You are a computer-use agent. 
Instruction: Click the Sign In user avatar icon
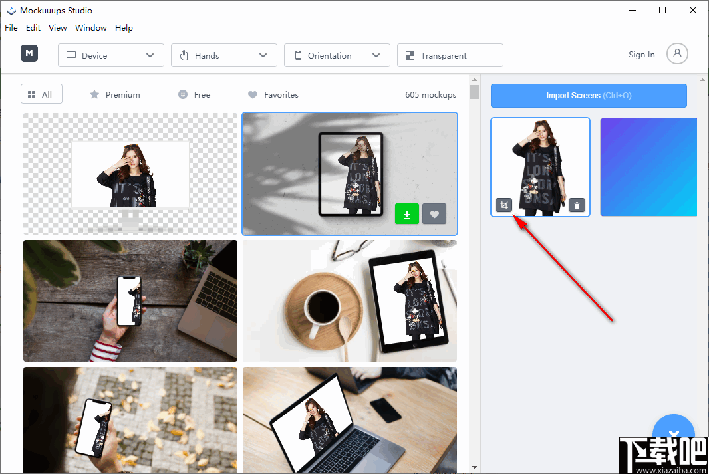[677, 54]
